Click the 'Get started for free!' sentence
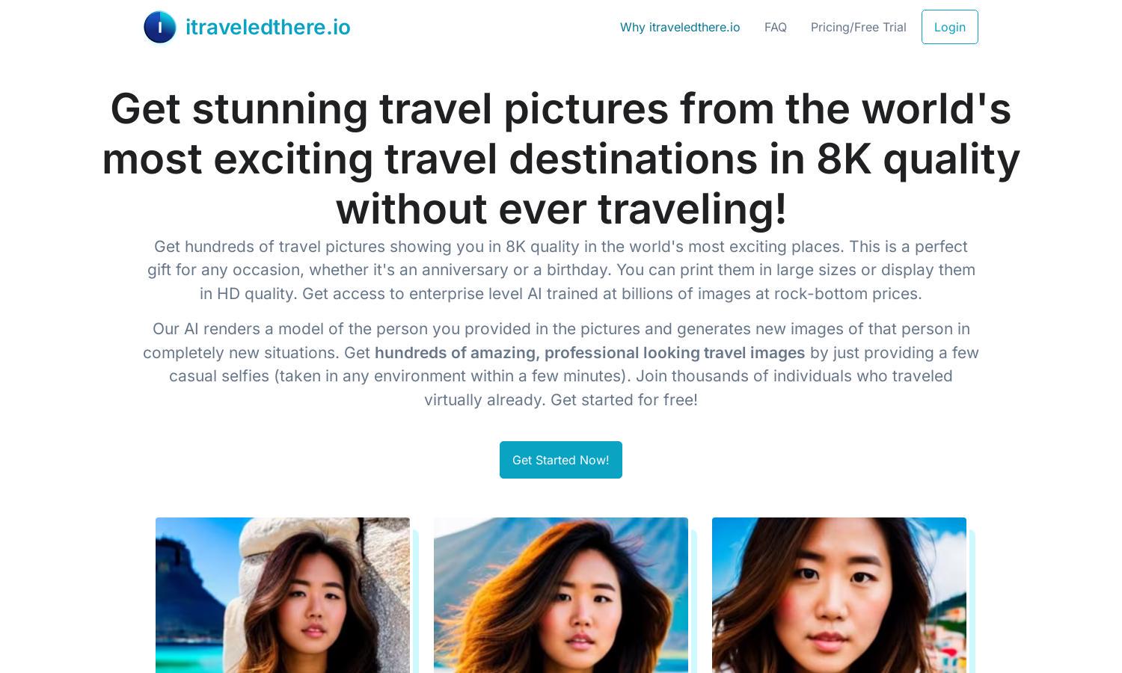This screenshot has width=1122, height=673. 624,399
